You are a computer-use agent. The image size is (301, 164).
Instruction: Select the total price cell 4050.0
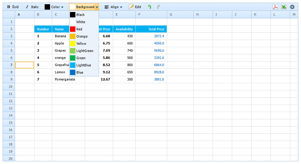point(151,43)
